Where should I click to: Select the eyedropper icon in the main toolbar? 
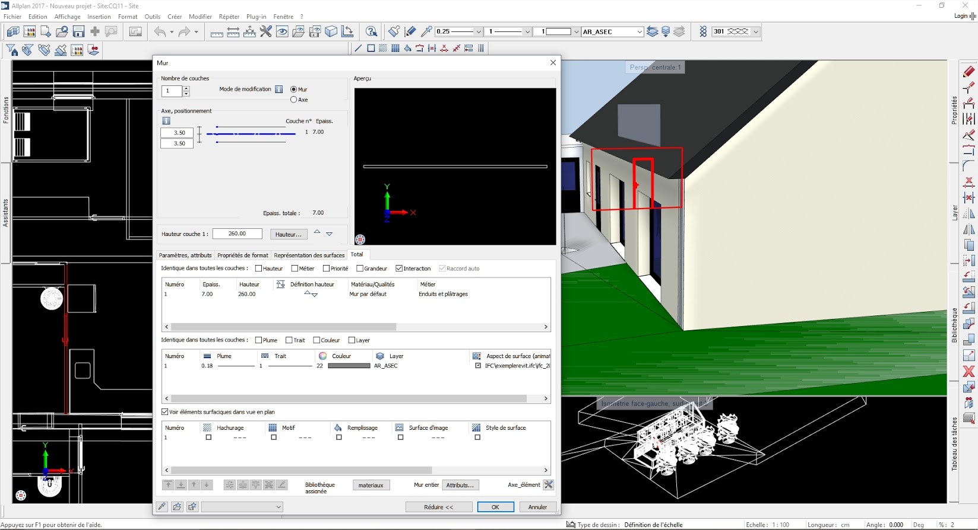click(426, 31)
